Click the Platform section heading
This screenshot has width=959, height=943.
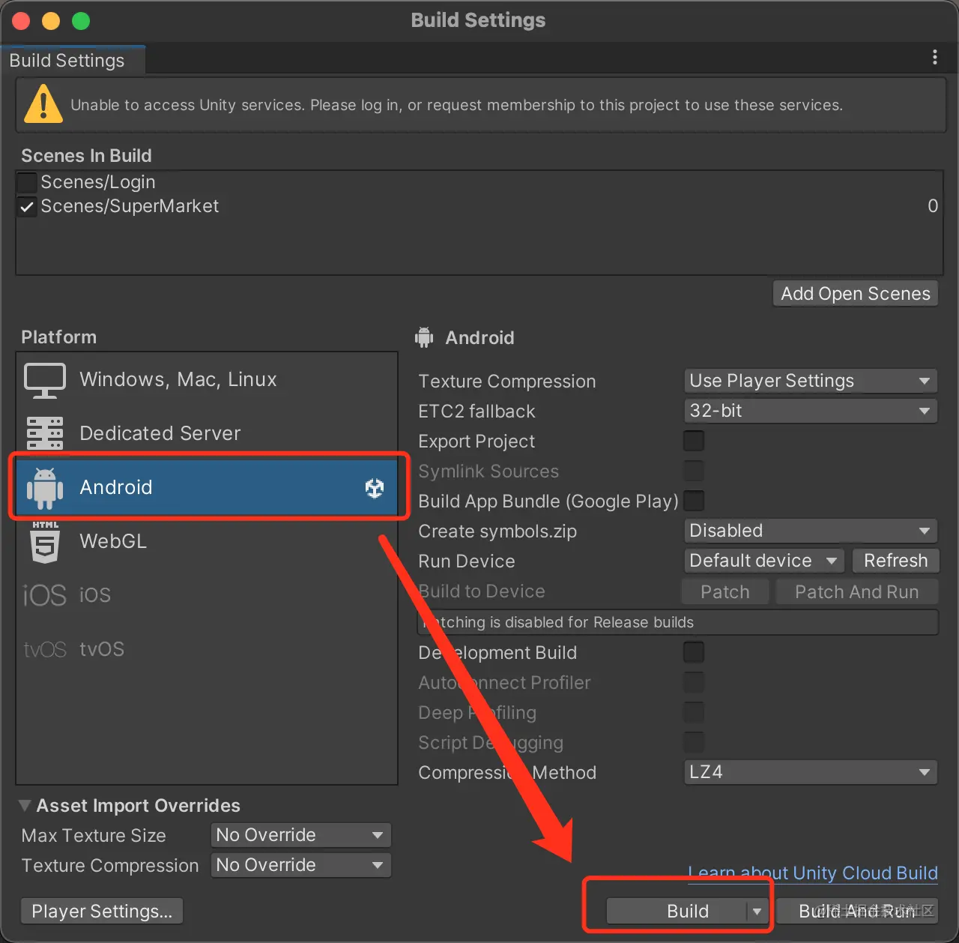click(x=58, y=337)
